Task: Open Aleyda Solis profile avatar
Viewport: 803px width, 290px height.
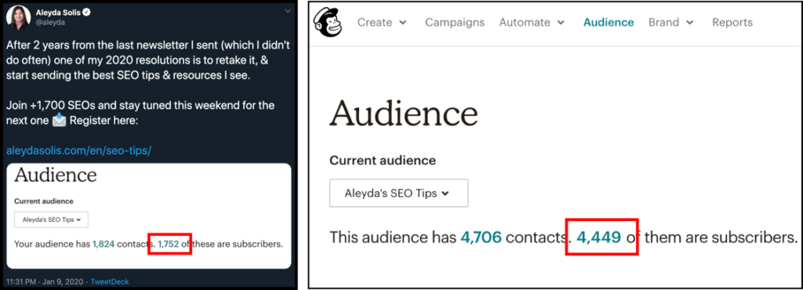Action: pos(17,17)
